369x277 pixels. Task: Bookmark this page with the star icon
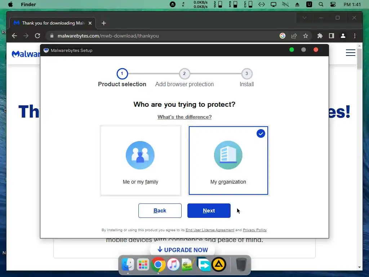click(x=306, y=36)
